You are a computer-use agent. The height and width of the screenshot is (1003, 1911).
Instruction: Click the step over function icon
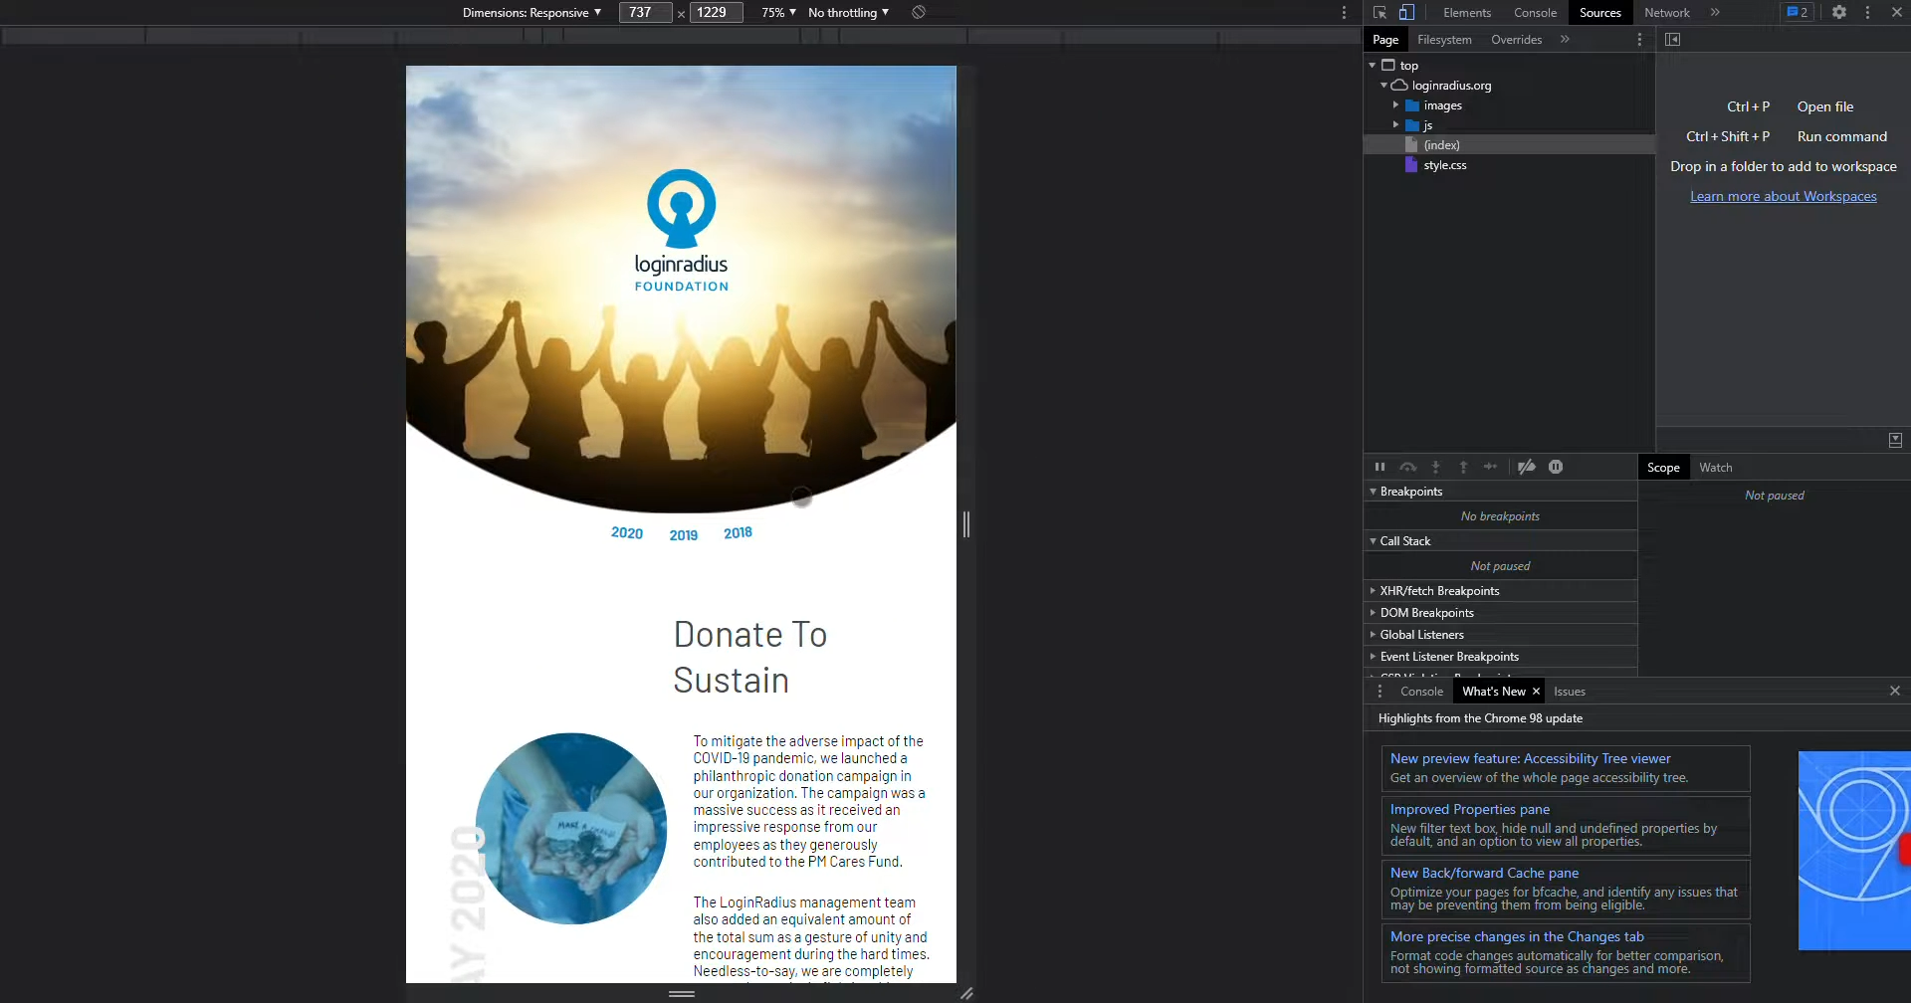coord(1407,468)
